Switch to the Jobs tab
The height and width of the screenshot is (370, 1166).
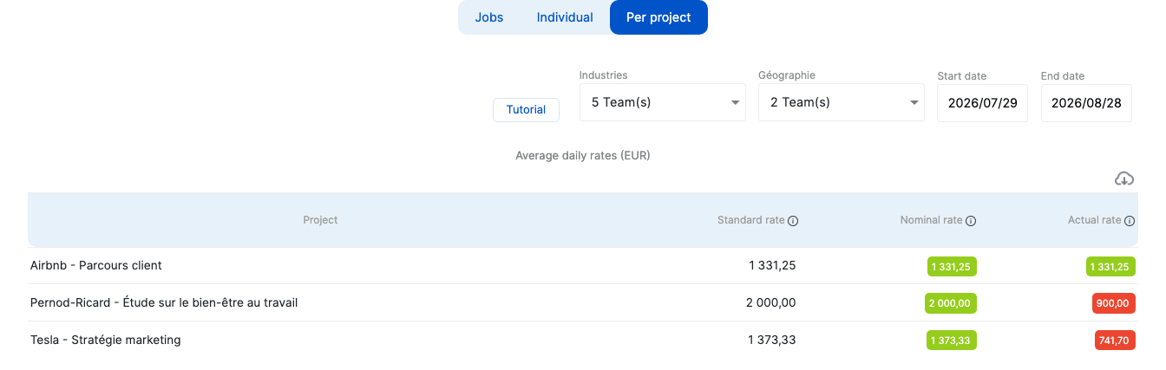[489, 17]
